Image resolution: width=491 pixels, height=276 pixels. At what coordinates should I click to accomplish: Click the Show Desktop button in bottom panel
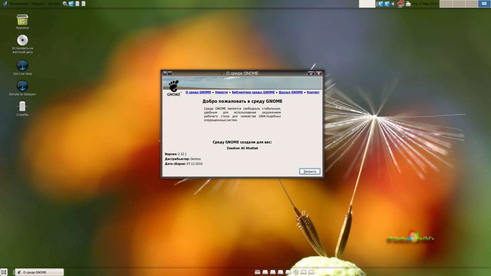point(4,272)
